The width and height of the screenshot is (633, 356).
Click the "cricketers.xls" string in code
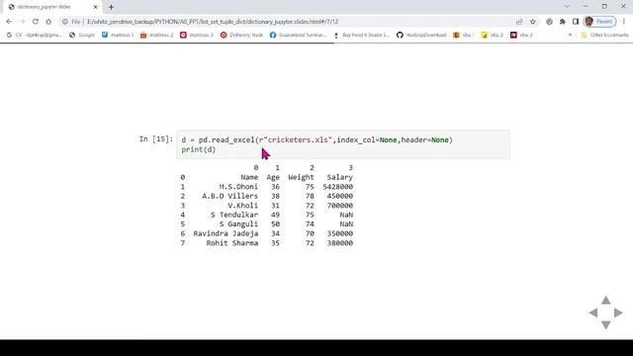tap(298, 140)
